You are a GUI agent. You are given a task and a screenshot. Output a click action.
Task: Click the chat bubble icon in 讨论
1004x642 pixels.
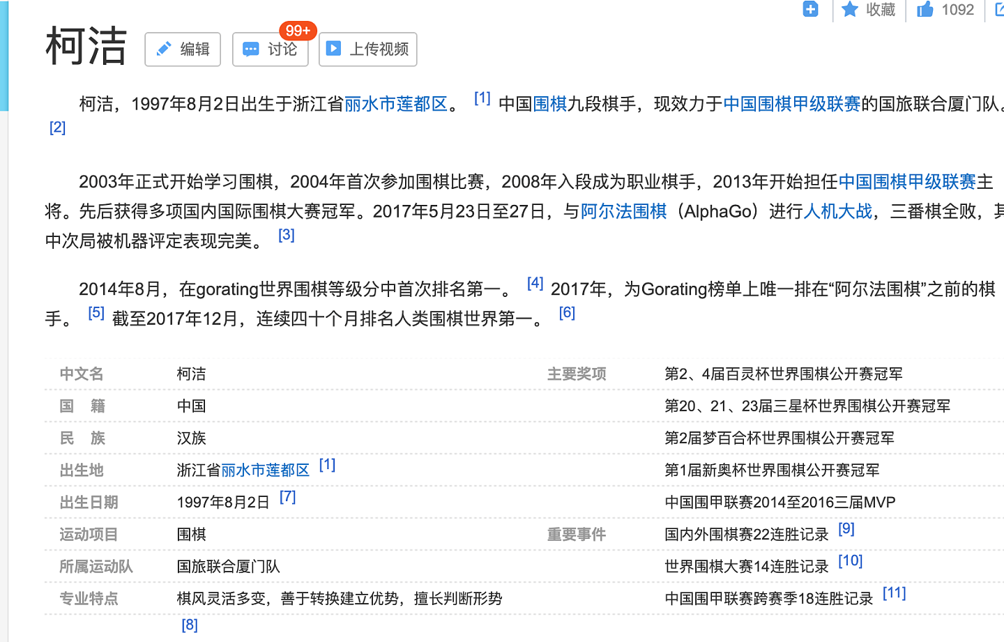pos(251,49)
